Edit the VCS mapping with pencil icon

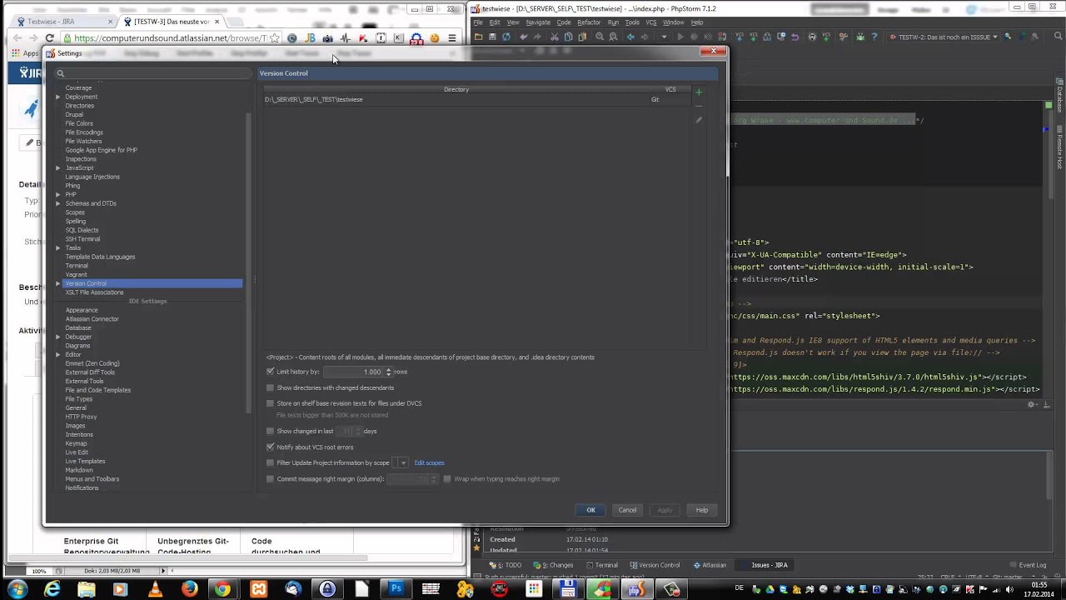click(x=699, y=120)
